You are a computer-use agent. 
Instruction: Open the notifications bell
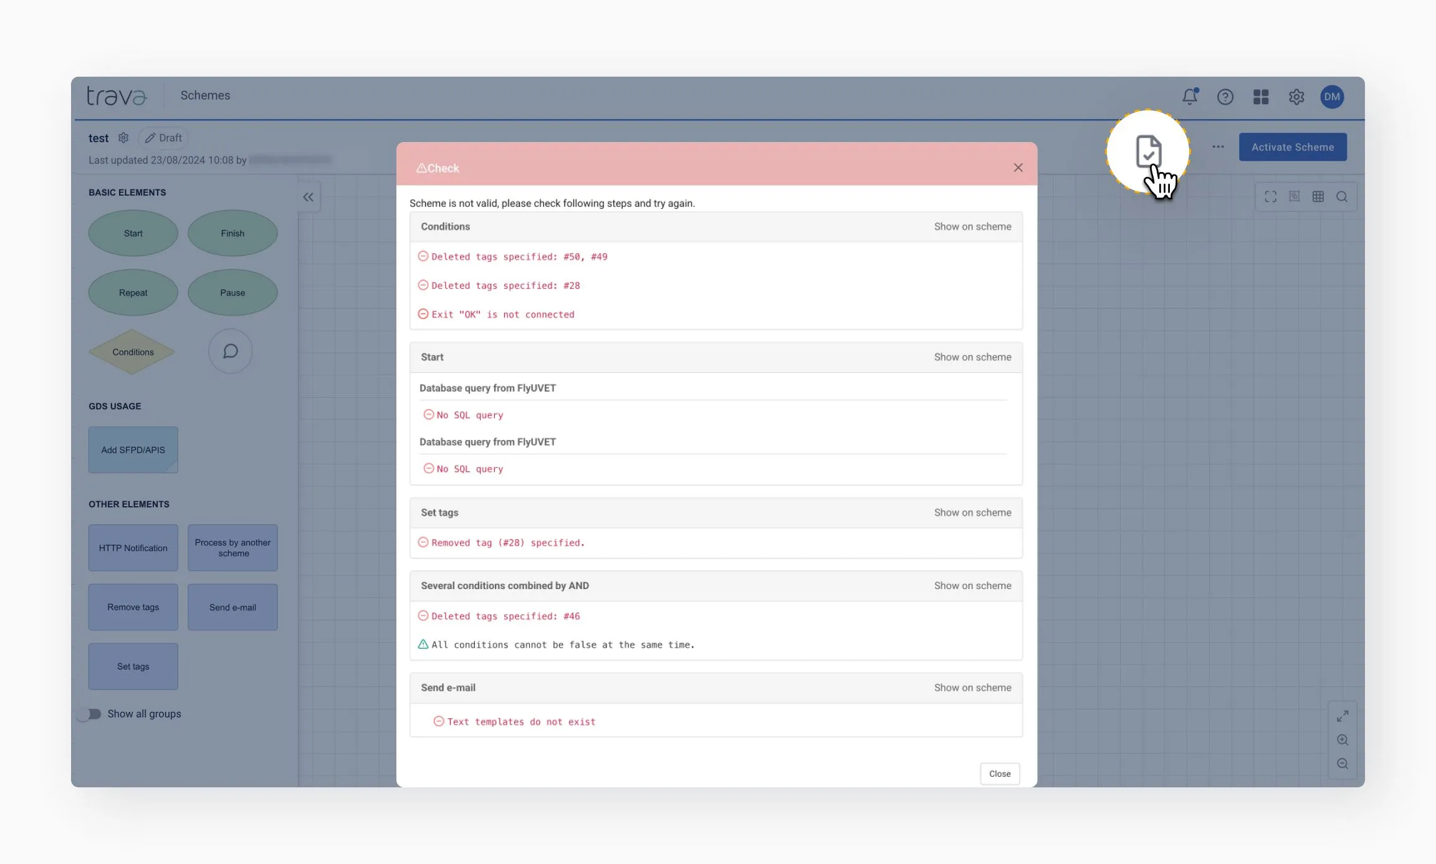1190,97
